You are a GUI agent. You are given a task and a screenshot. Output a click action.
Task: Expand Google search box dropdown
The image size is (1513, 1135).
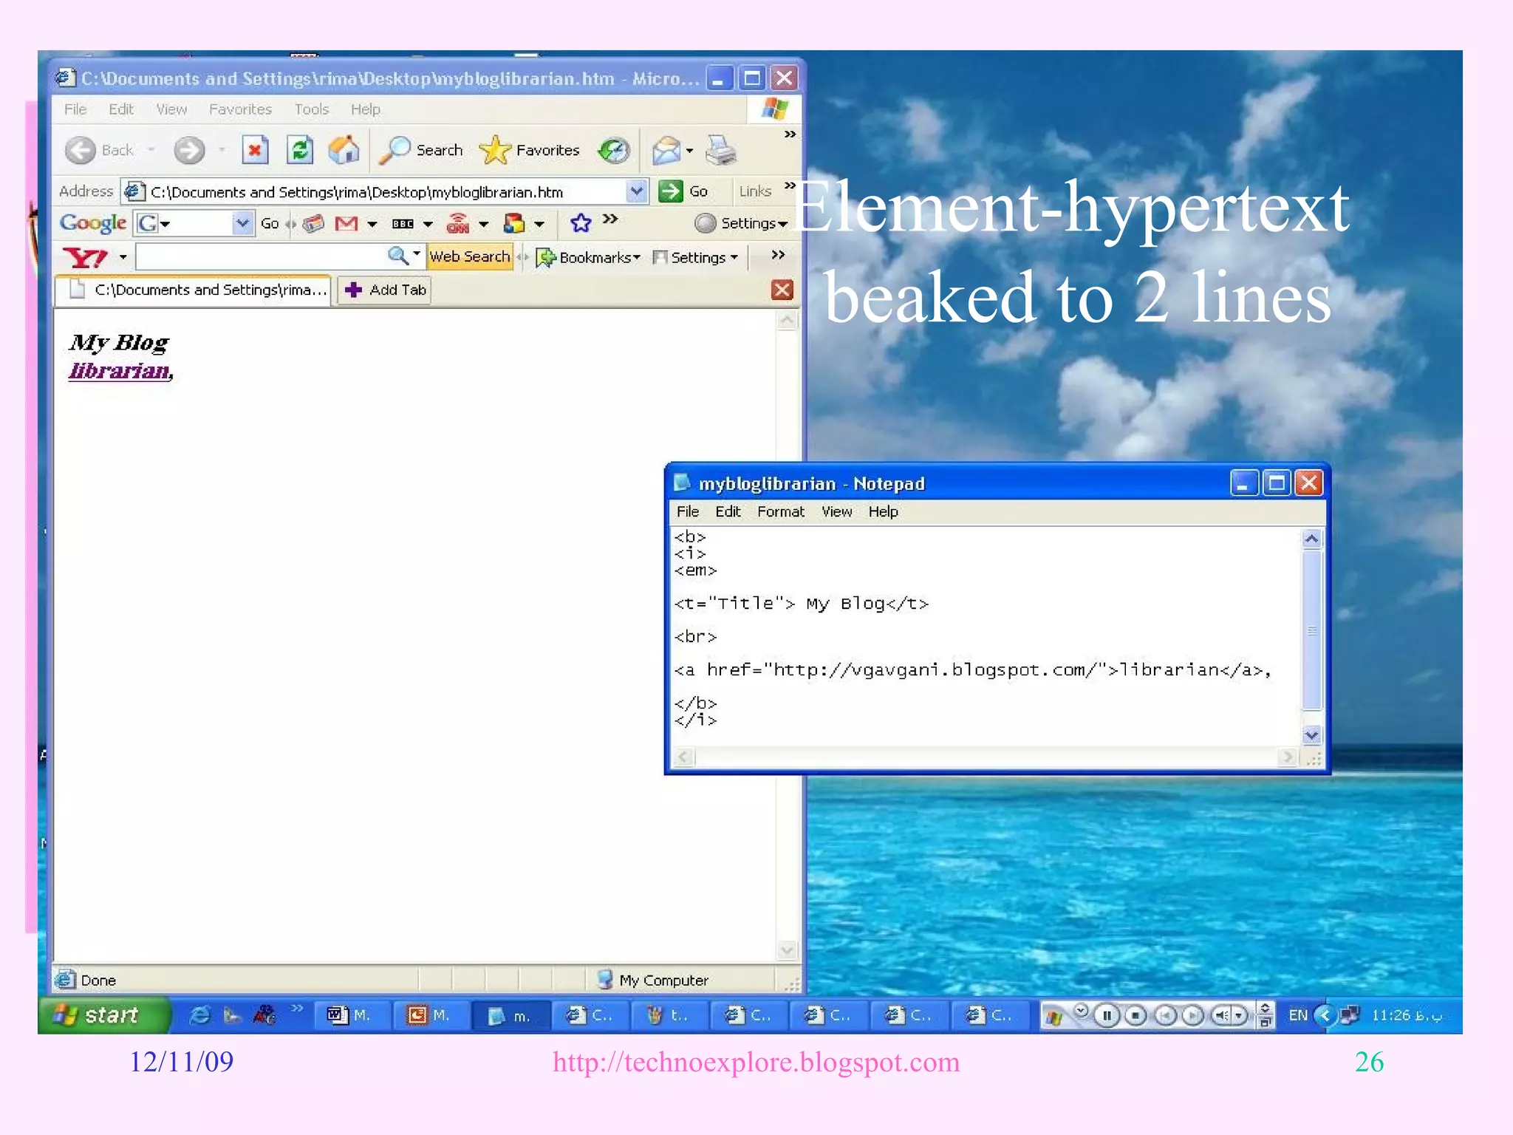[242, 222]
